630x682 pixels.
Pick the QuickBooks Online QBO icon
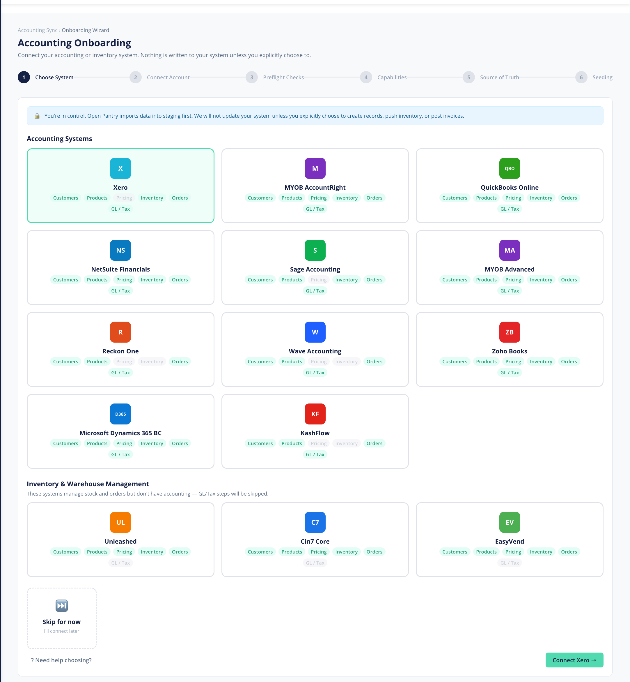(509, 168)
